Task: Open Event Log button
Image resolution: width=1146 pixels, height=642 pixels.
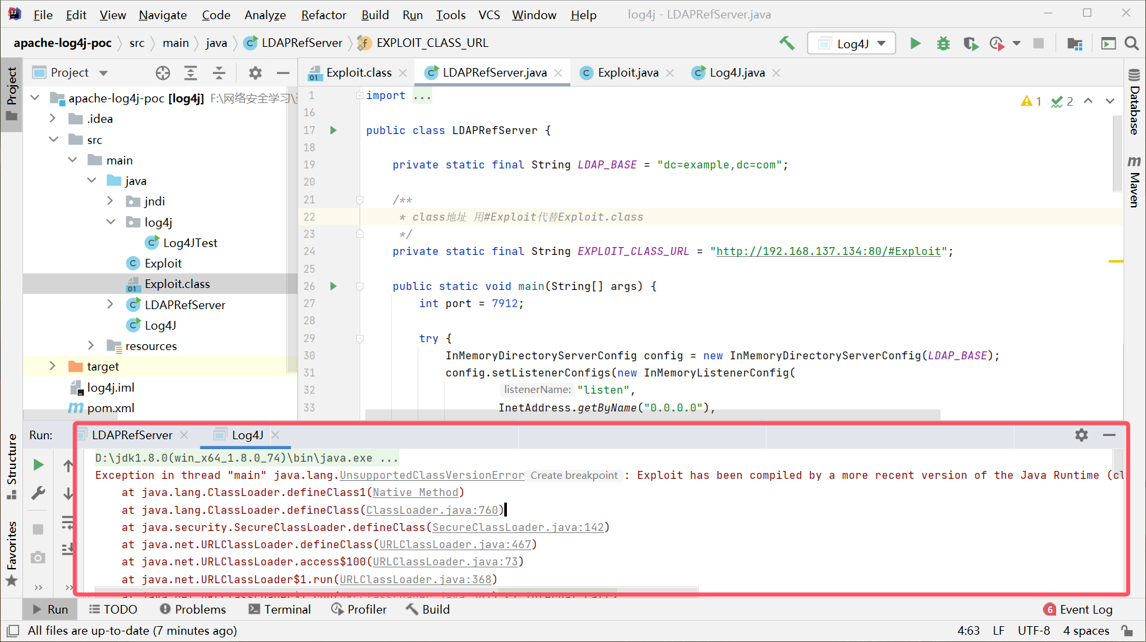Action: point(1078,609)
